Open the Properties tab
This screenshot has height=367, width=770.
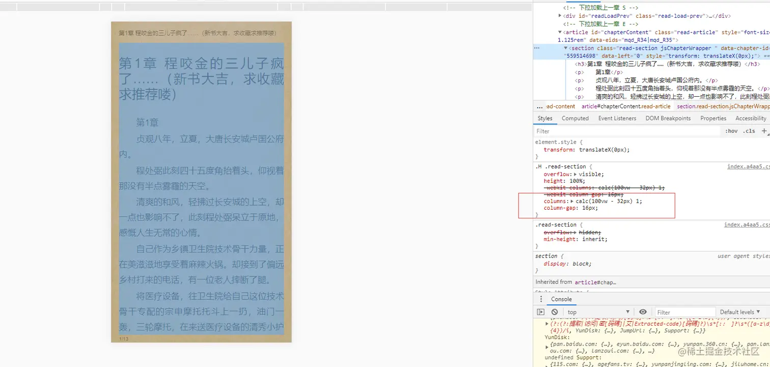[713, 118]
